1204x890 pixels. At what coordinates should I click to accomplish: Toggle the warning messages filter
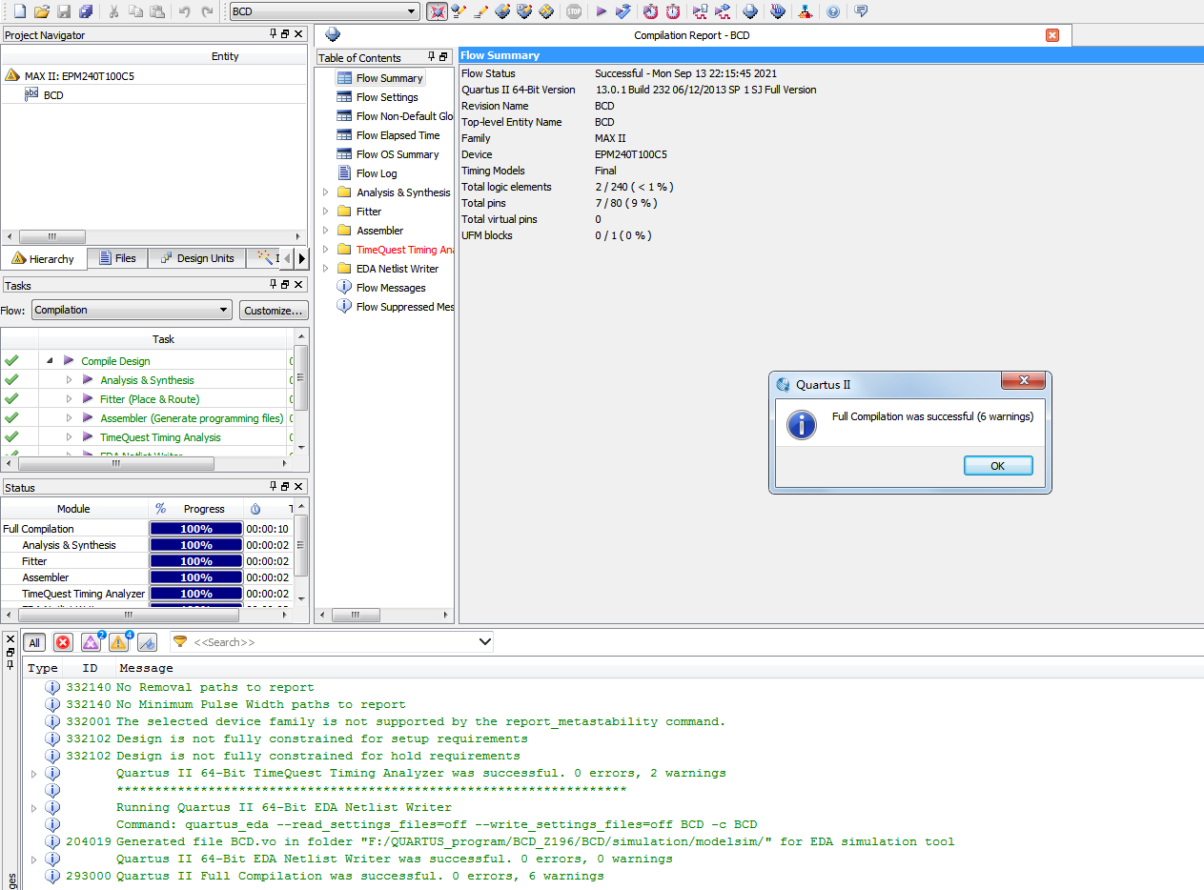point(118,643)
